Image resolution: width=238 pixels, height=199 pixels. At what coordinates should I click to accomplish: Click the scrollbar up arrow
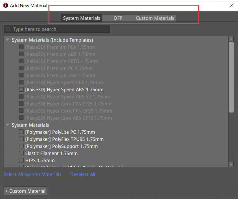231,39
